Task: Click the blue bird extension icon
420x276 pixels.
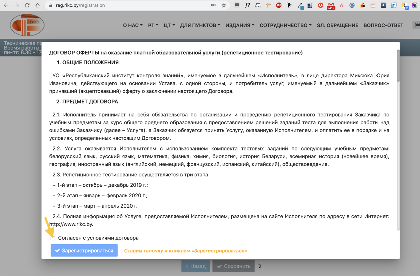Action: point(394,5)
